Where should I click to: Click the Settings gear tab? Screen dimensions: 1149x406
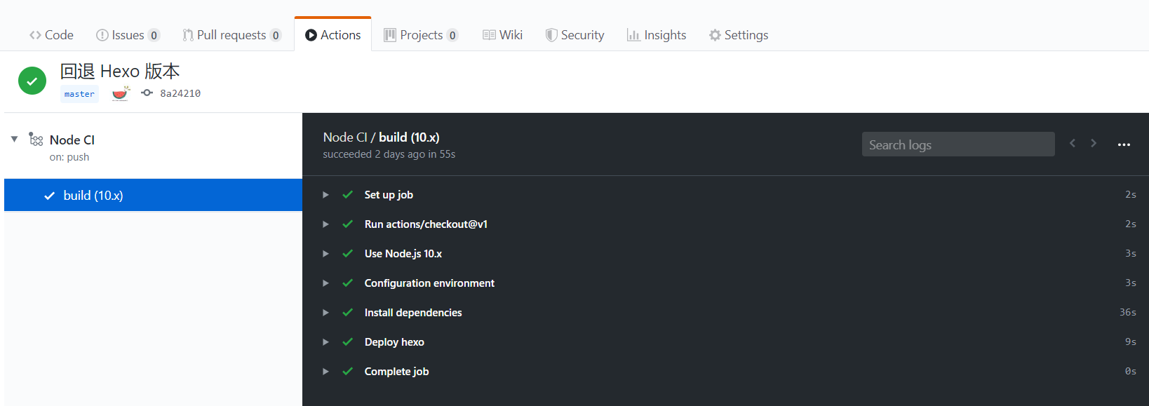[x=738, y=35]
